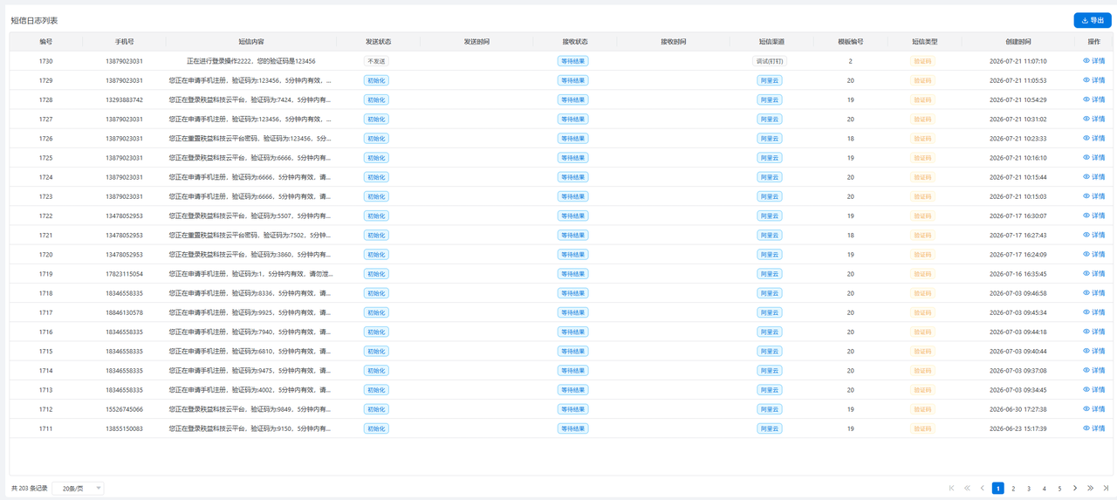Jump back pages double-left chevron icon
The image size is (1117, 500).
pos(967,489)
